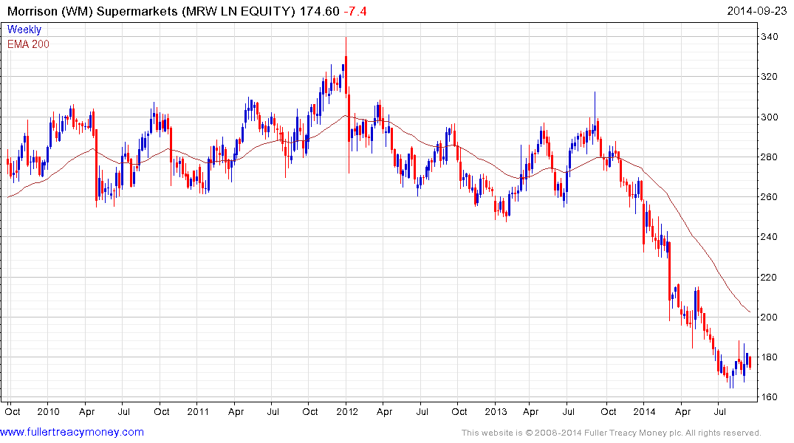The height and width of the screenshot is (443, 794).
Task: Click the end of the red EMA line near 202
Action: [x=750, y=312]
